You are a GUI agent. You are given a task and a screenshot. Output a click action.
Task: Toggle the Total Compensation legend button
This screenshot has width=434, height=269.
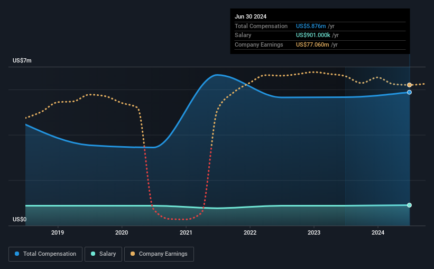click(45, 254)
